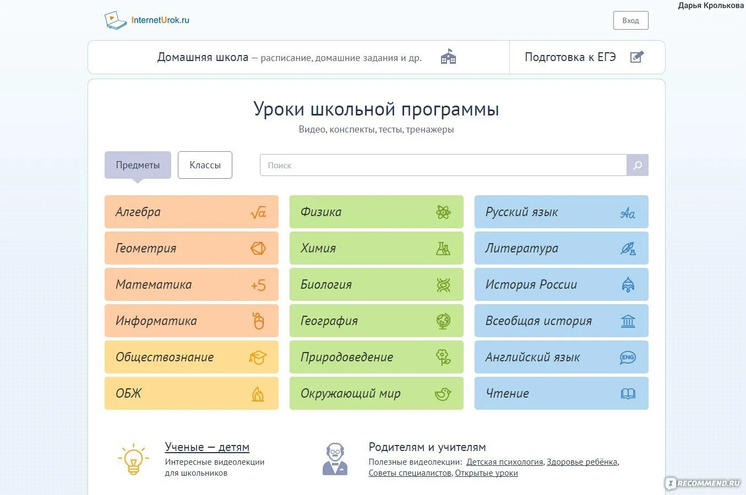
Task: Open the Английский язык subject
Action: click(562, 357)
